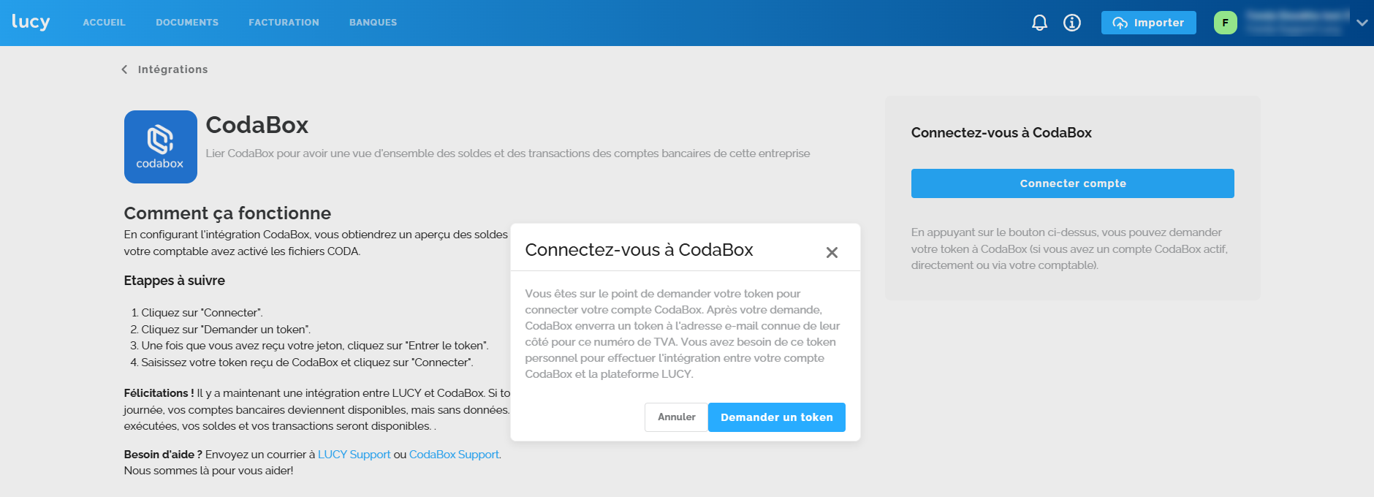The width and height of the screenshot is (1374, 497).
Task: Close the Connectez-vous à CodaBox dialog
Action: (832, 252)
